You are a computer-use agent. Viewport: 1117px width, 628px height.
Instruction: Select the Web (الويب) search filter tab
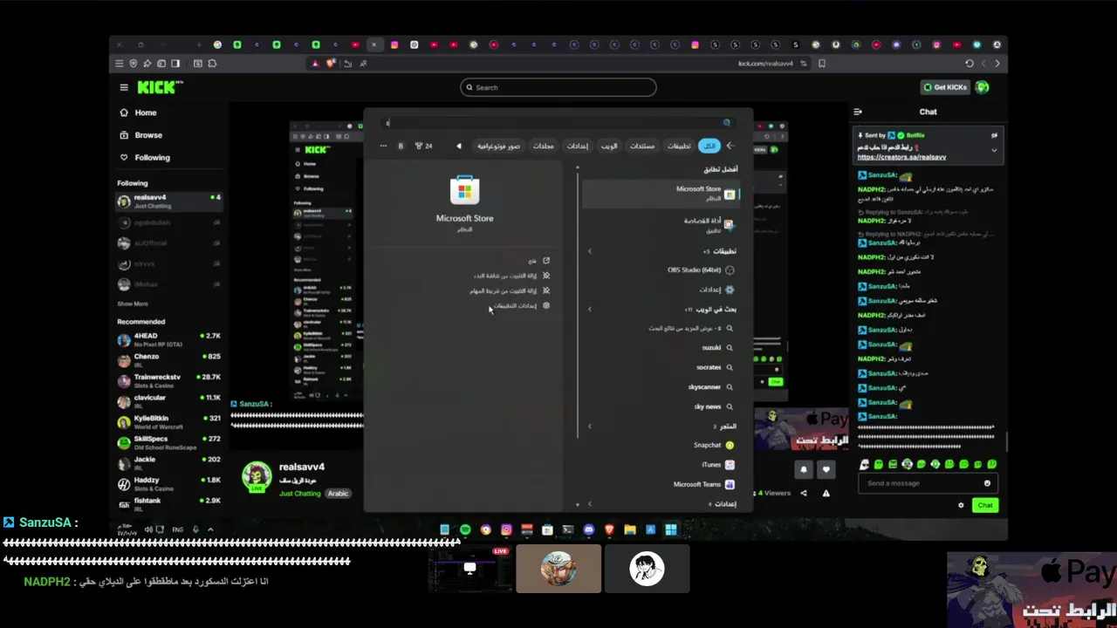point(609,146)
